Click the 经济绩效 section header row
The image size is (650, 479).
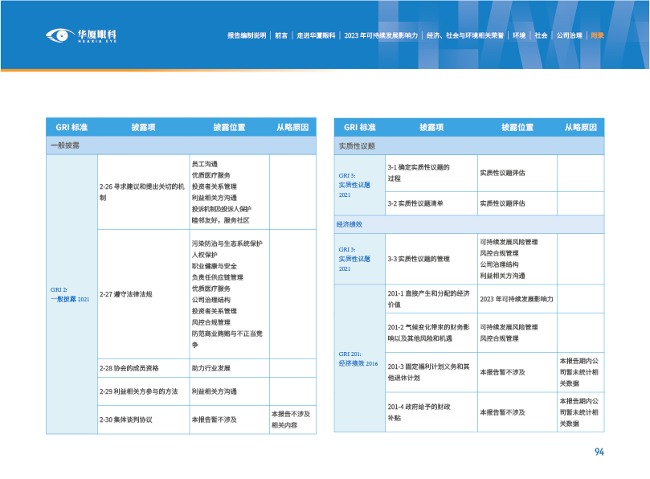point(468,223)
